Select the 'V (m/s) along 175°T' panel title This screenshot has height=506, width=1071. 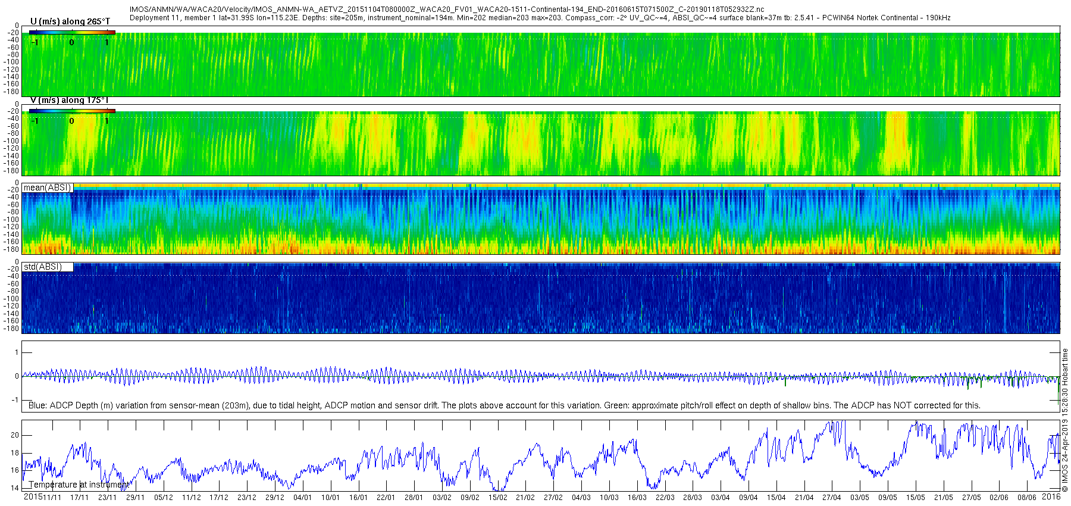tap(70, 101)
